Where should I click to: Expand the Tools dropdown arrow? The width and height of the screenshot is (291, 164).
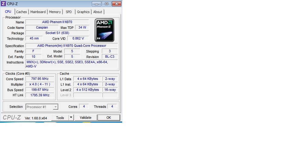coord(71,118)
